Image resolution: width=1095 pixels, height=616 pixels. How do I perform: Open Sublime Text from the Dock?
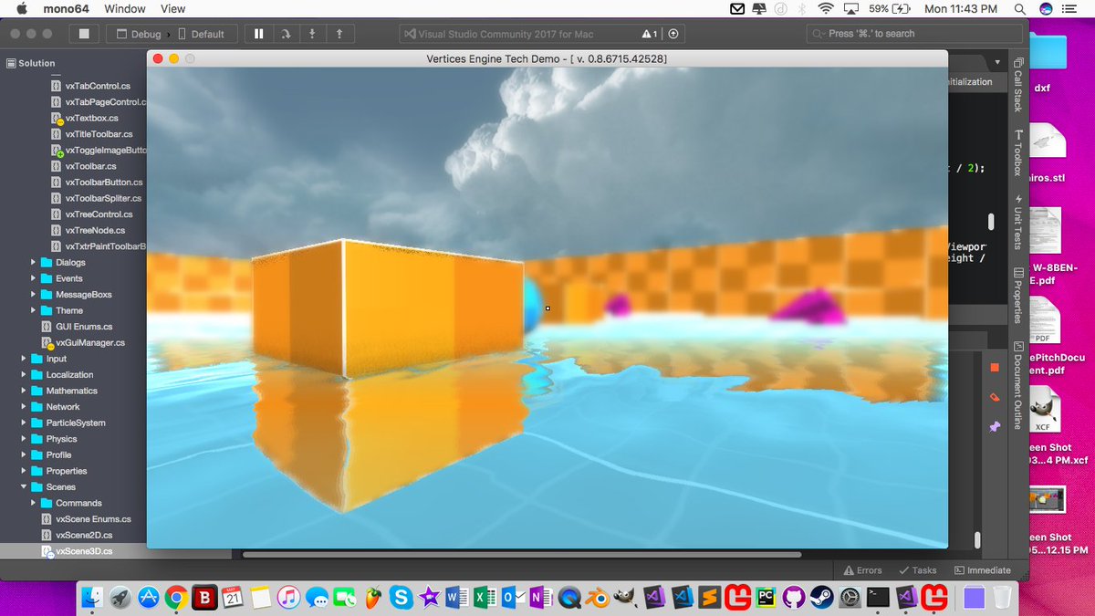click(x=709, y=598)
